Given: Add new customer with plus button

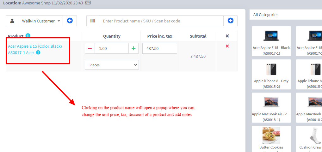Looking at the screenshot, I should point(70,21).
